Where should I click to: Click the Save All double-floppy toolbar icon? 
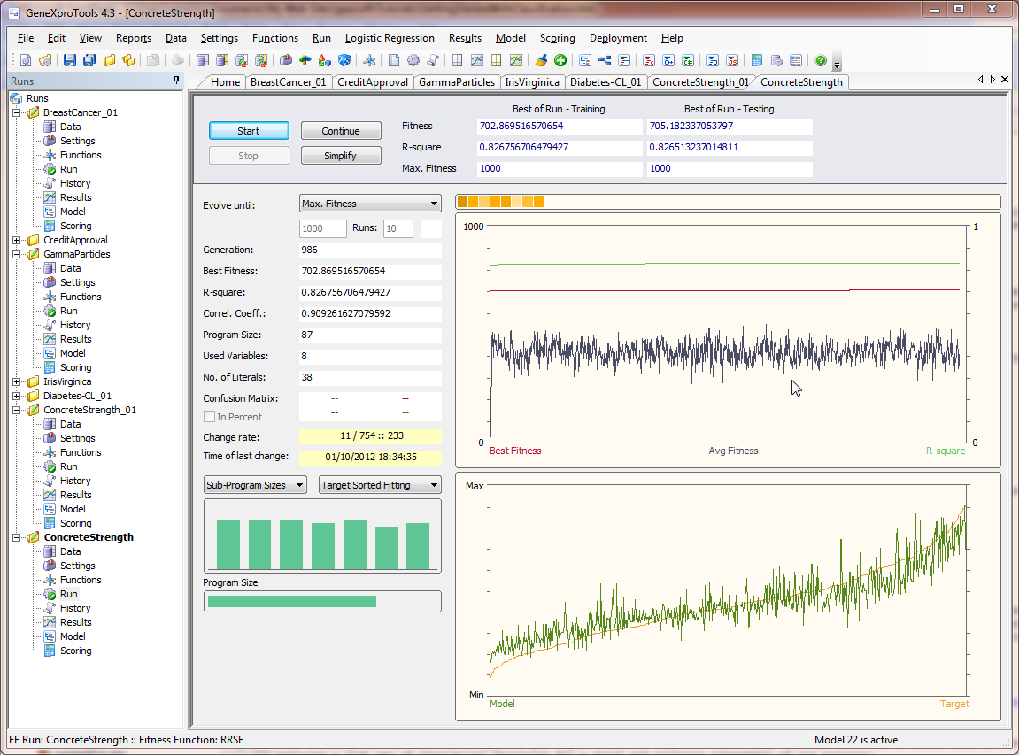[x=89, y=60]
